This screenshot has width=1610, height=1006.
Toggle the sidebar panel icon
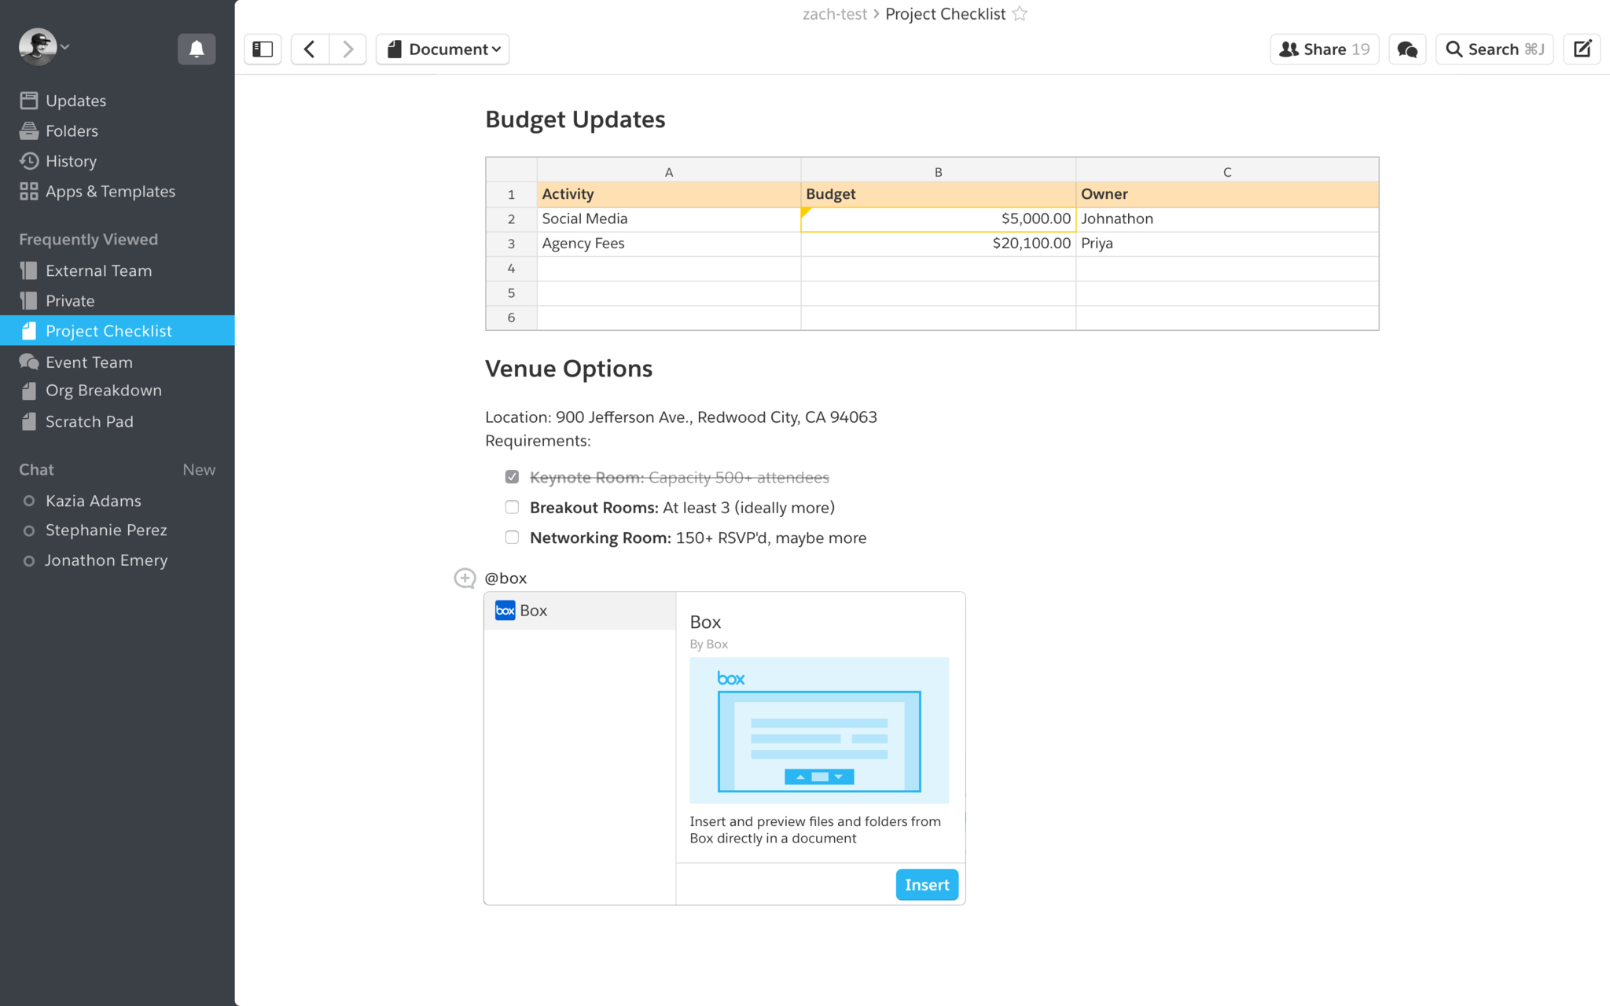click(263, 49)
